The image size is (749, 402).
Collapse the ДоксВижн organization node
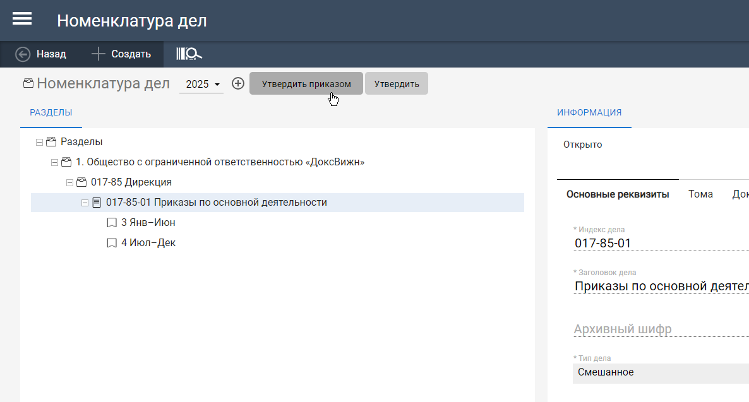54,163
